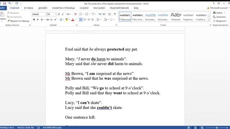Start a bulleted list
The height and width of the screenshot is (129, 230).
[80, 14]
